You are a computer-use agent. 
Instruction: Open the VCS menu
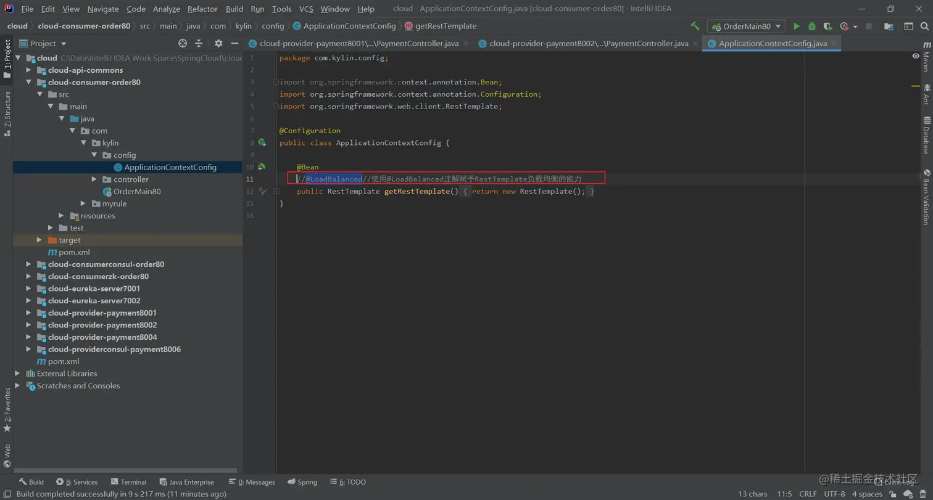[x=306, y=9]
